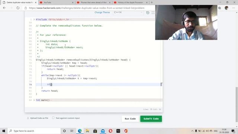Open Cortana from the taskbar
The image size is (238, 134).
point(64,131)
